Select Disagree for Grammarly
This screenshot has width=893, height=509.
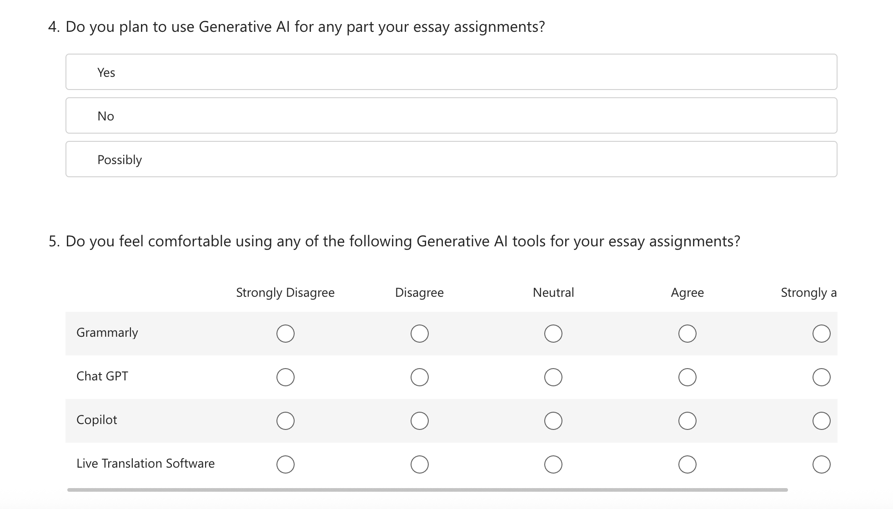pos(419,333)
